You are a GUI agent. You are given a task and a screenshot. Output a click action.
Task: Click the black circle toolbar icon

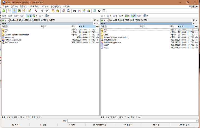pos(99,11)
